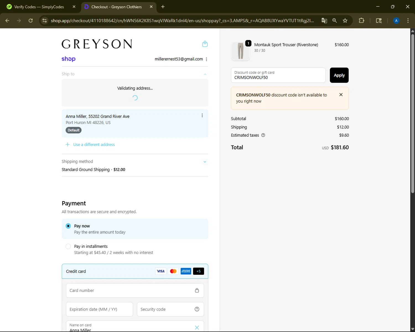Click the scrollbar down arrow
This screenshot has height=332, width=415.
[413, 329]
